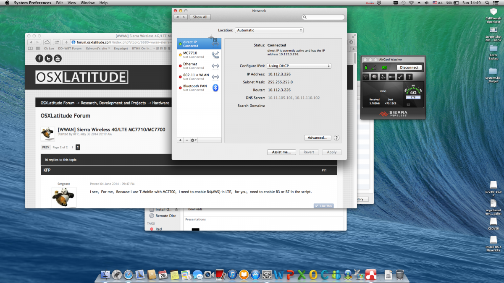The height and width of the screenshot is (283, 504).
Task: Click the AirCard Watcher help question icon
Action: (409, 77)
